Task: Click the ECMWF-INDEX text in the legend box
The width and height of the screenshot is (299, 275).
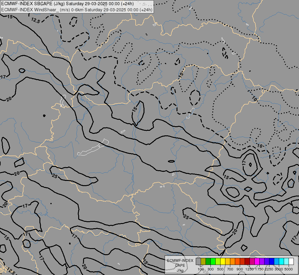Action: click(x=180, y=261)
